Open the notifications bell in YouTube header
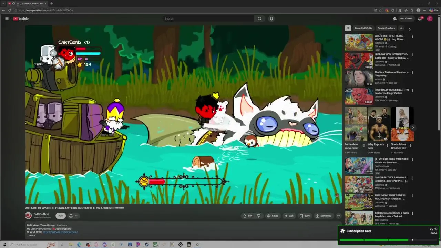The height and width of the screenshot is (248, 441). [x=420, y=19]
